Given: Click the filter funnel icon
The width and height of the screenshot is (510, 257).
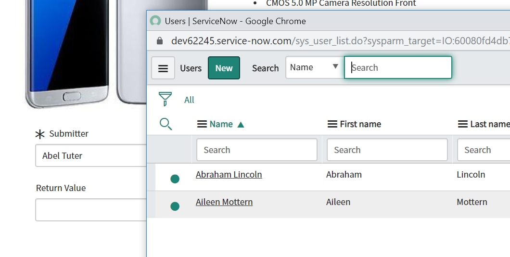Looking at the screenshot, I should coord(165,99).
